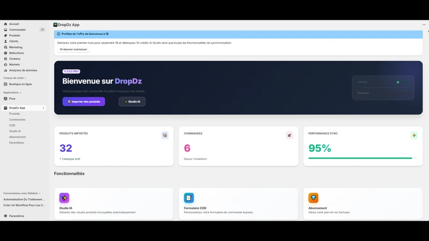
Task: Click the Boutique en ligne store icon
Action: 5,84
